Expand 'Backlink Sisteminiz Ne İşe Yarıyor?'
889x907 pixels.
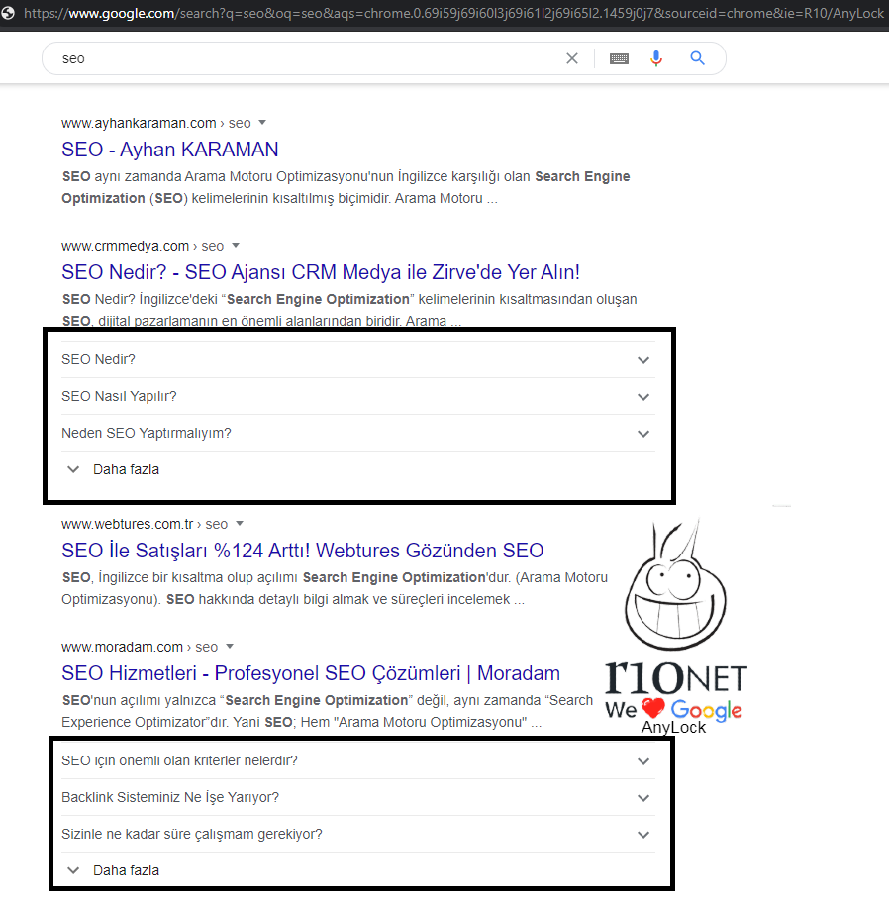pos(358,797)
